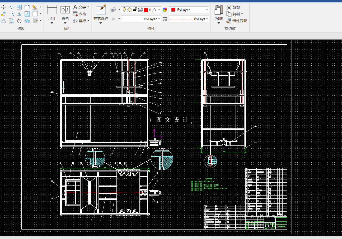Click the 符号 tolerance symbol tool
Viewport: 342px width, 239px height.
click(65, 13)
